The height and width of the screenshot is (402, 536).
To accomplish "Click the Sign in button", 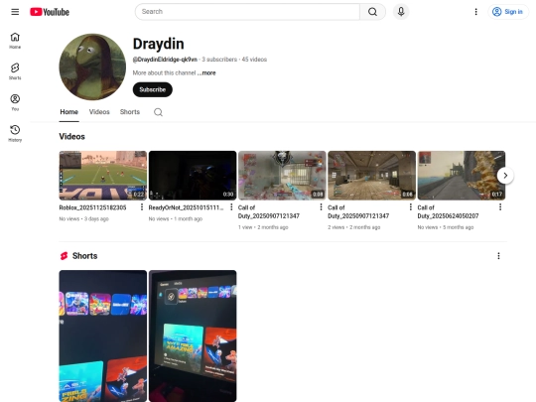I will [508, 12].
